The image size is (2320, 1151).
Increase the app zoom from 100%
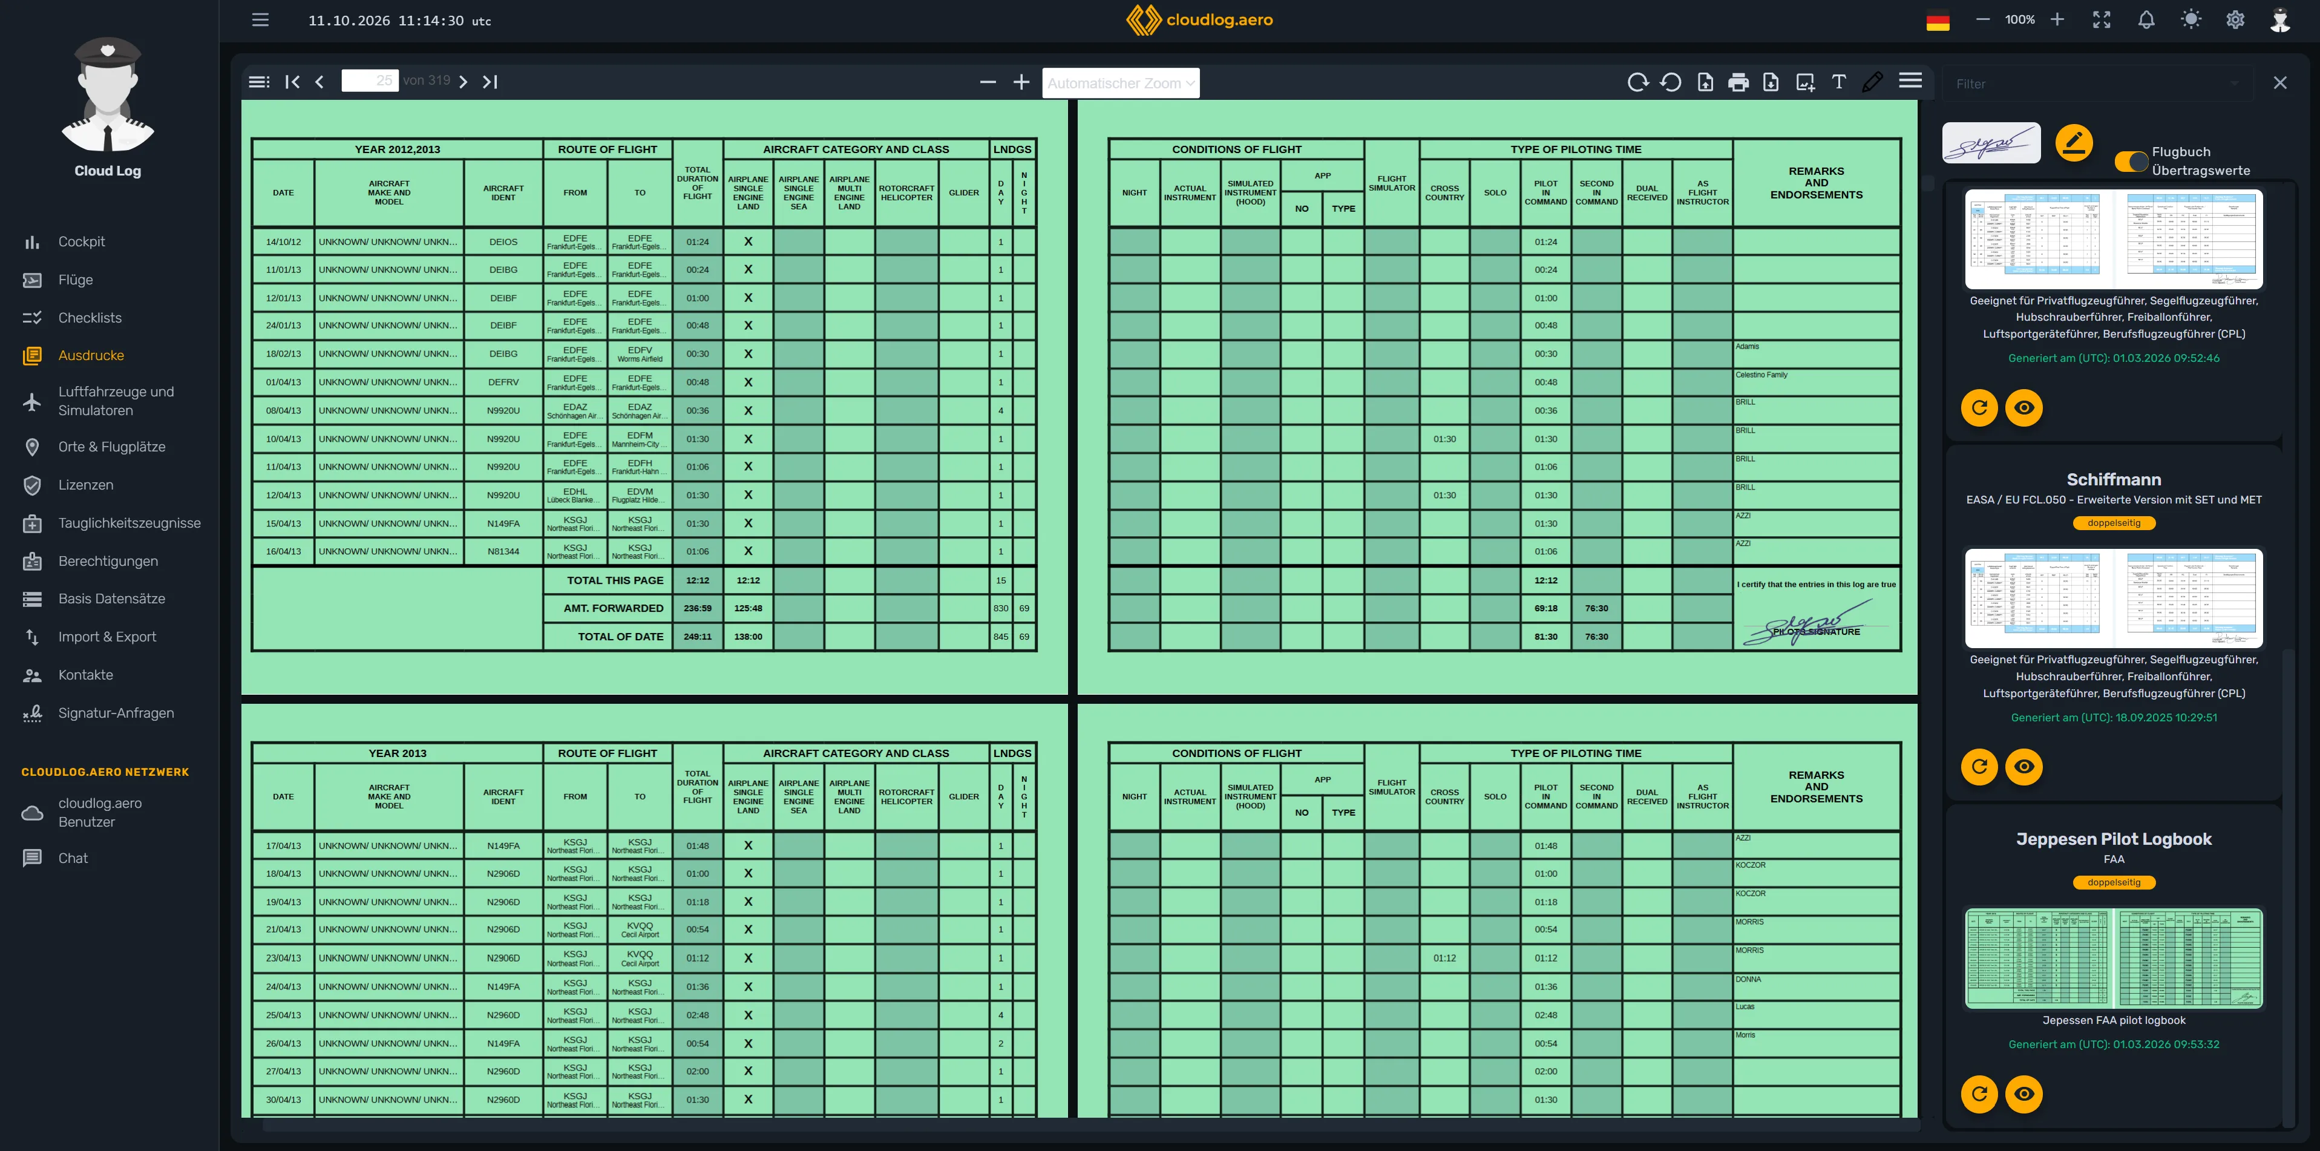point(2057,19)
